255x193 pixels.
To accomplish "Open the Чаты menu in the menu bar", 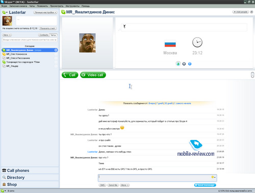I will coord(32,6).
